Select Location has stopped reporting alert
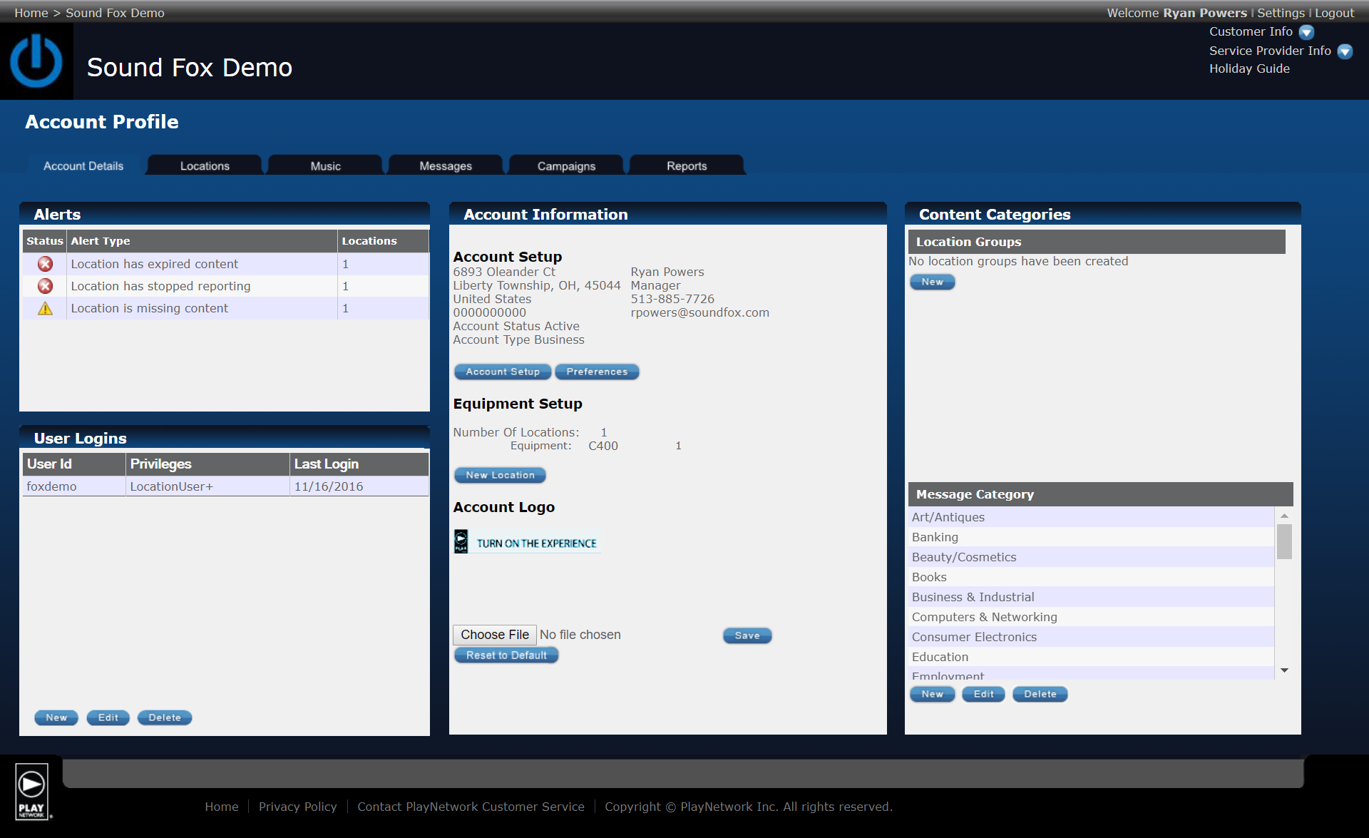 point(225,286)
